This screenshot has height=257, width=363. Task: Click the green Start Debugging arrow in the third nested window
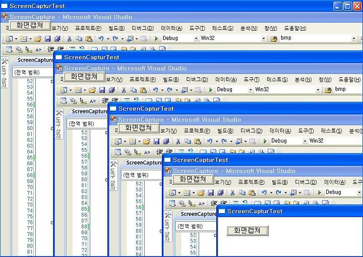pos(265,141)
